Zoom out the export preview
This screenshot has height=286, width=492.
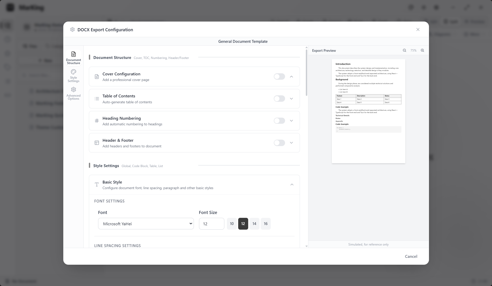(x=405, y=50)
